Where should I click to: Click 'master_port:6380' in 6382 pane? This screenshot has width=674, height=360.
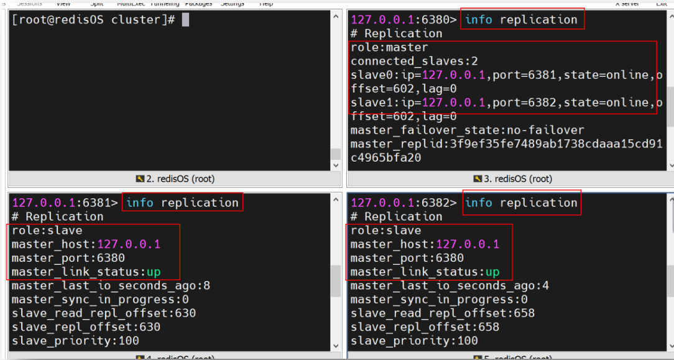[x=407, y=258]
